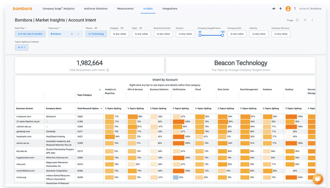Viewport: 330px width, 188px height.
Task: Click Symantec Corporation company name
Action: pos(57,171)
